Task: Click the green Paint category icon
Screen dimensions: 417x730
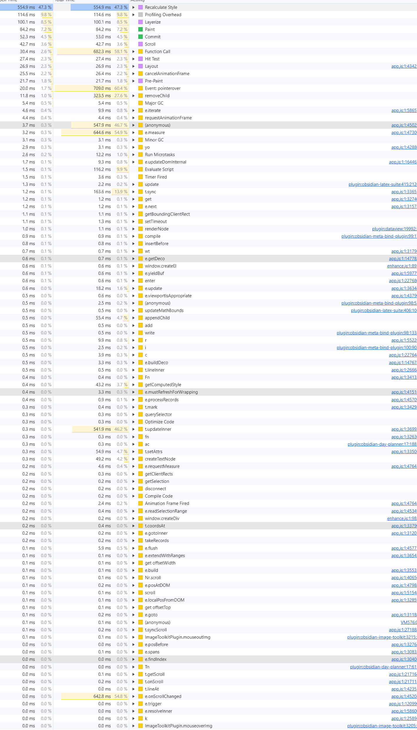Action: click(x=141, y=29)
